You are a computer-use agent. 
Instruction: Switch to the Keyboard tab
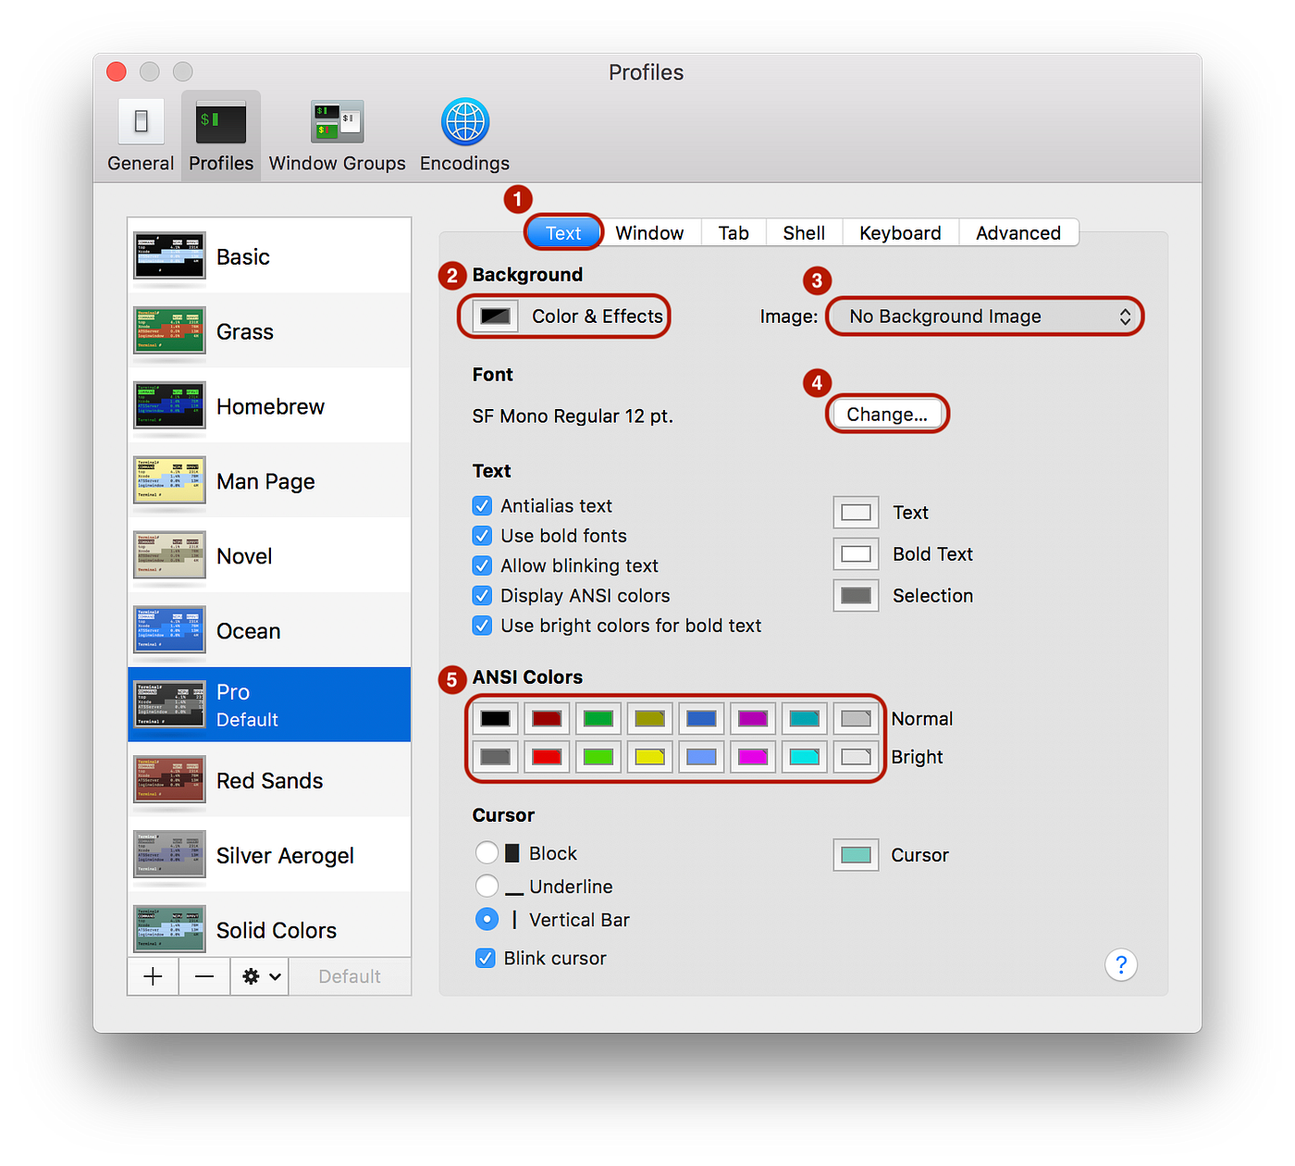point(899,232)
